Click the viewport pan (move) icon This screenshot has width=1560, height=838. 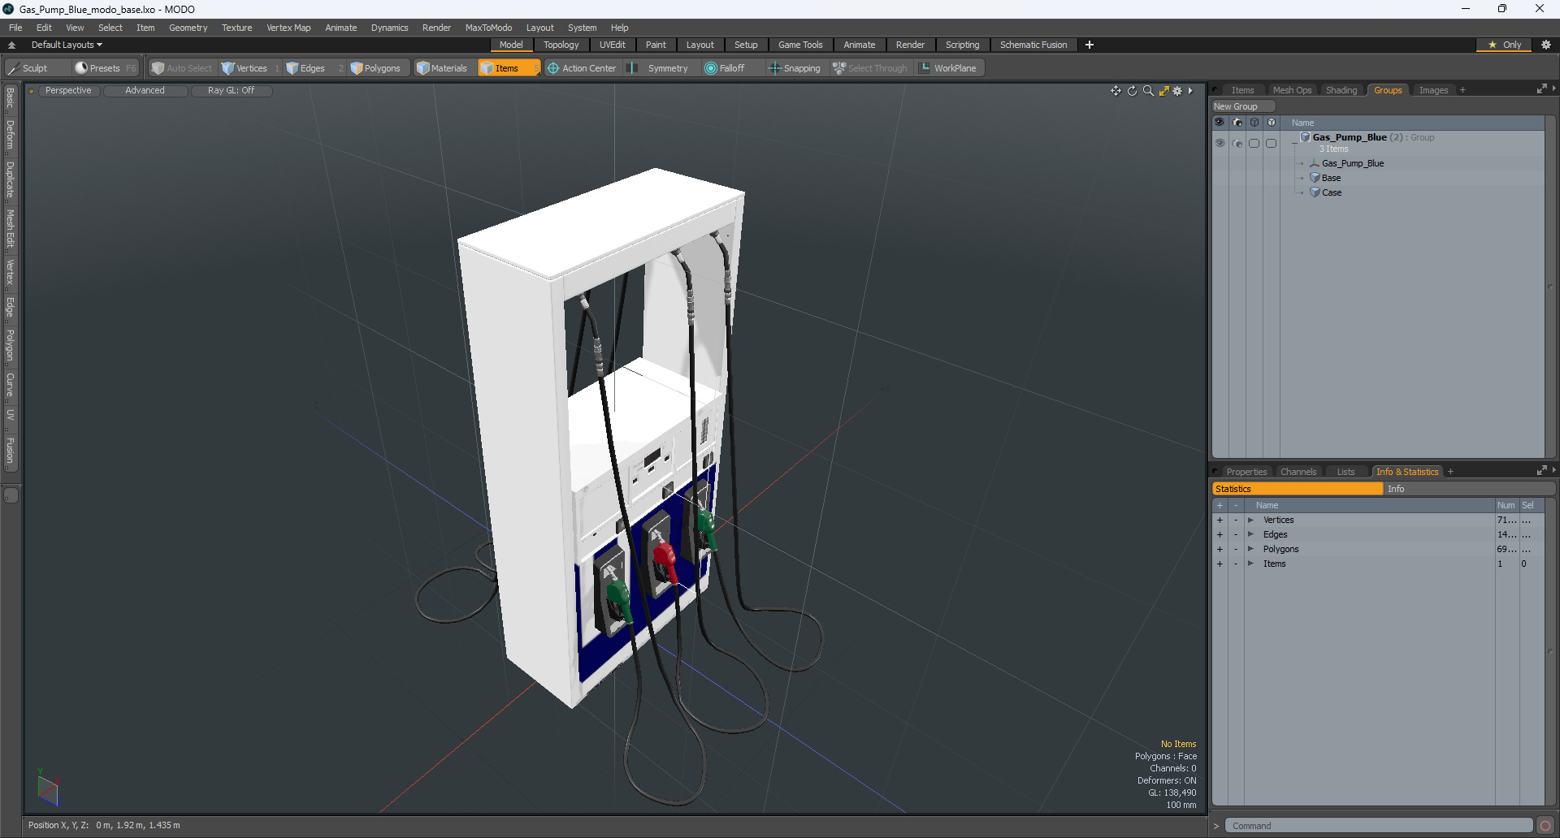coord(1116,91)
